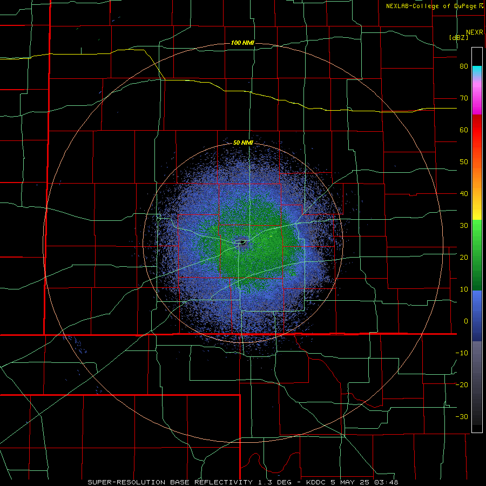Click the 70 value on the color scale
The height and width of the screenshot is (486, 486).
coord(464,98)
